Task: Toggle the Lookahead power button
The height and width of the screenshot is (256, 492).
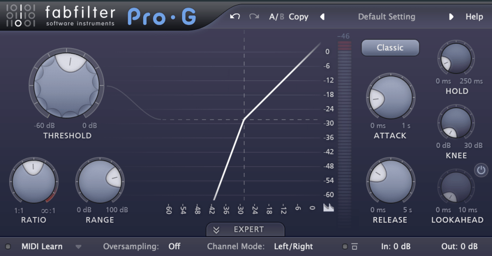Action: [480, 170]
